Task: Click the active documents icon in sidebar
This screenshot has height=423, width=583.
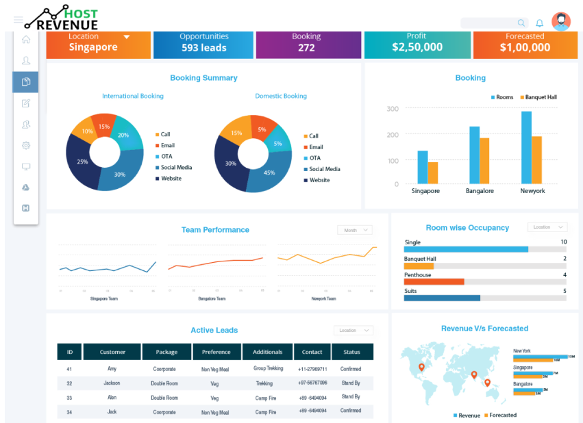Action: point(26,81)
